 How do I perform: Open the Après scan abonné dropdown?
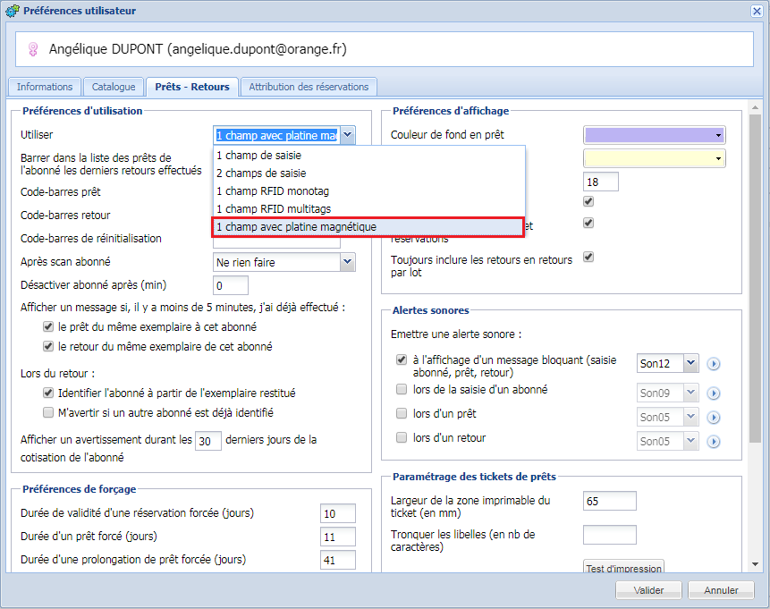347,263
